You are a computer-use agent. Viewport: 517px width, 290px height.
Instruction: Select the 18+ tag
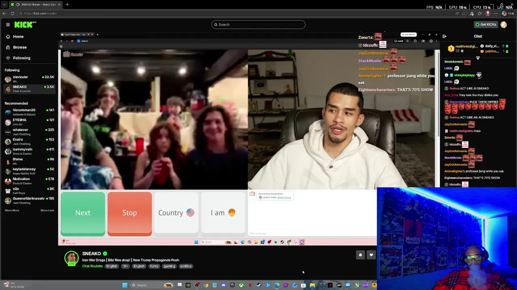[125, 266]
